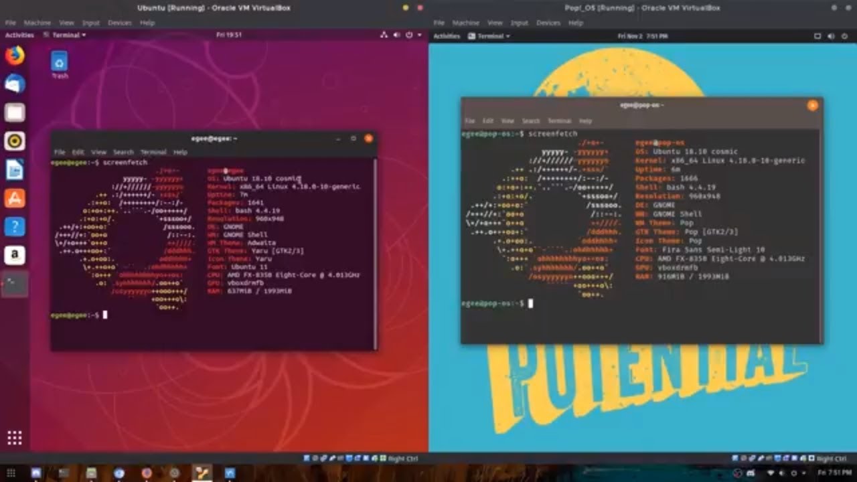Open Machine menu in the Ubuntu VirtualBox window
The height and width of the screenshot is (482, 857).
pos(37,23)
